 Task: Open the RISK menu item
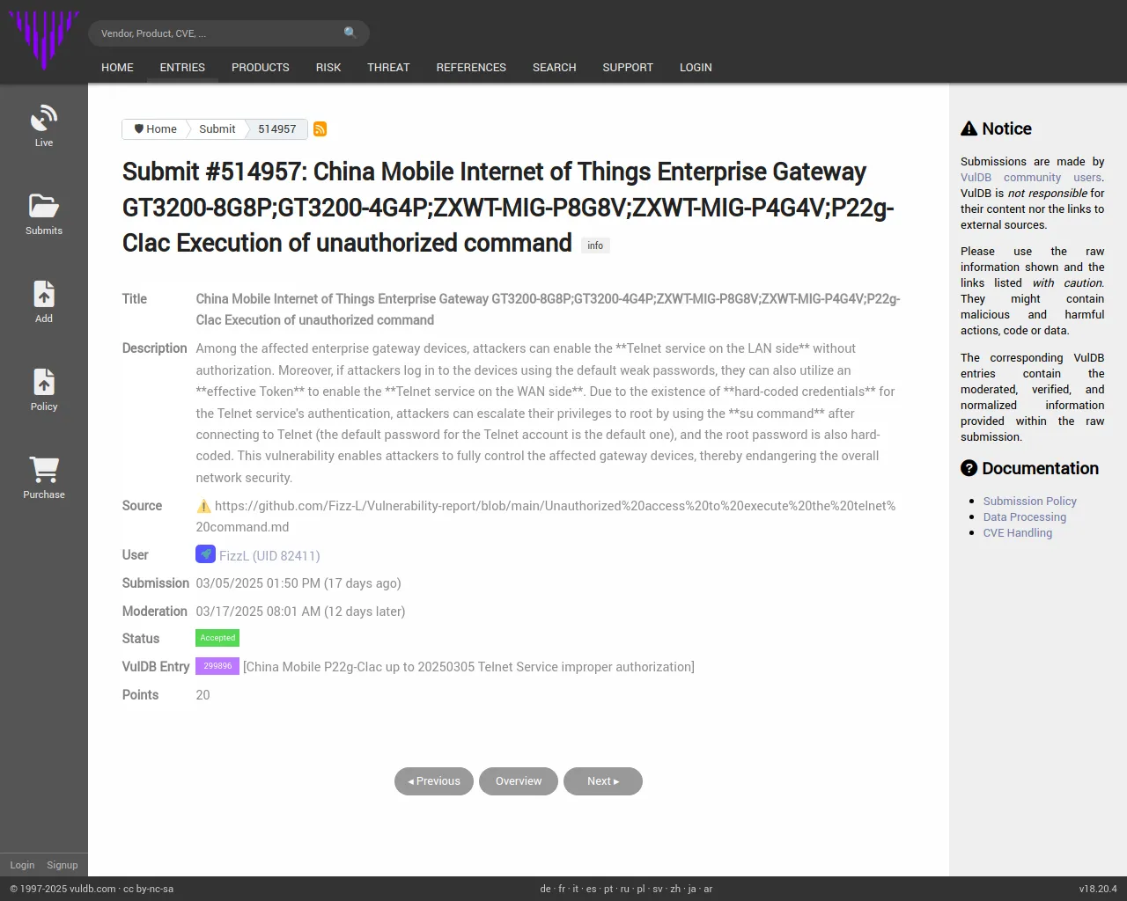328,67
